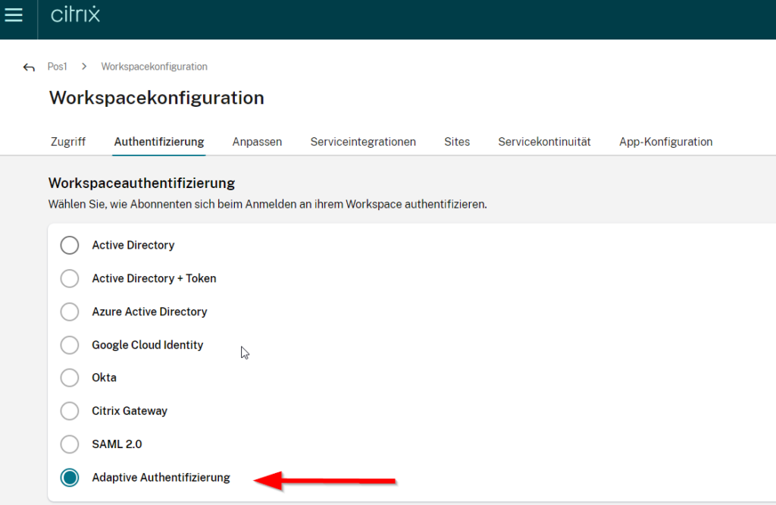This screenshot has width=776, height=505.
Task: Pick the Google Cloud Identity option
Action: tap(70, 345)
